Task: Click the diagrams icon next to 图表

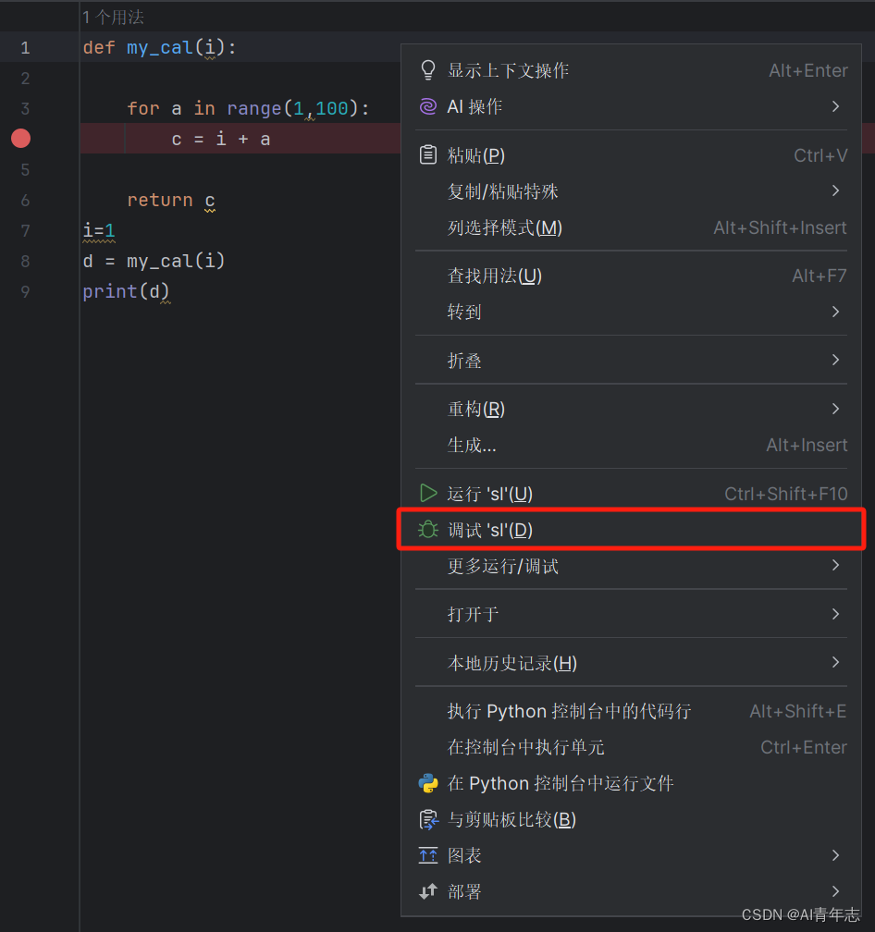Action: pyautogui.click(x=428, y=855)
